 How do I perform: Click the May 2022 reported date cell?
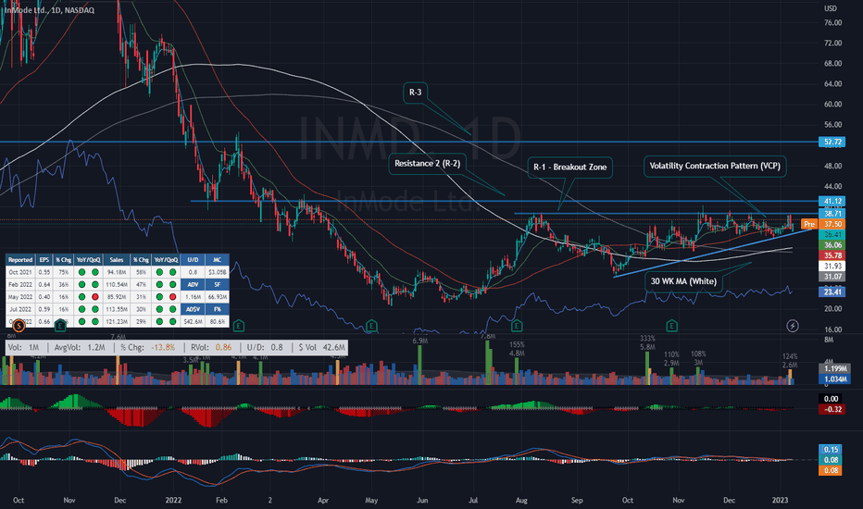[20, 296]
